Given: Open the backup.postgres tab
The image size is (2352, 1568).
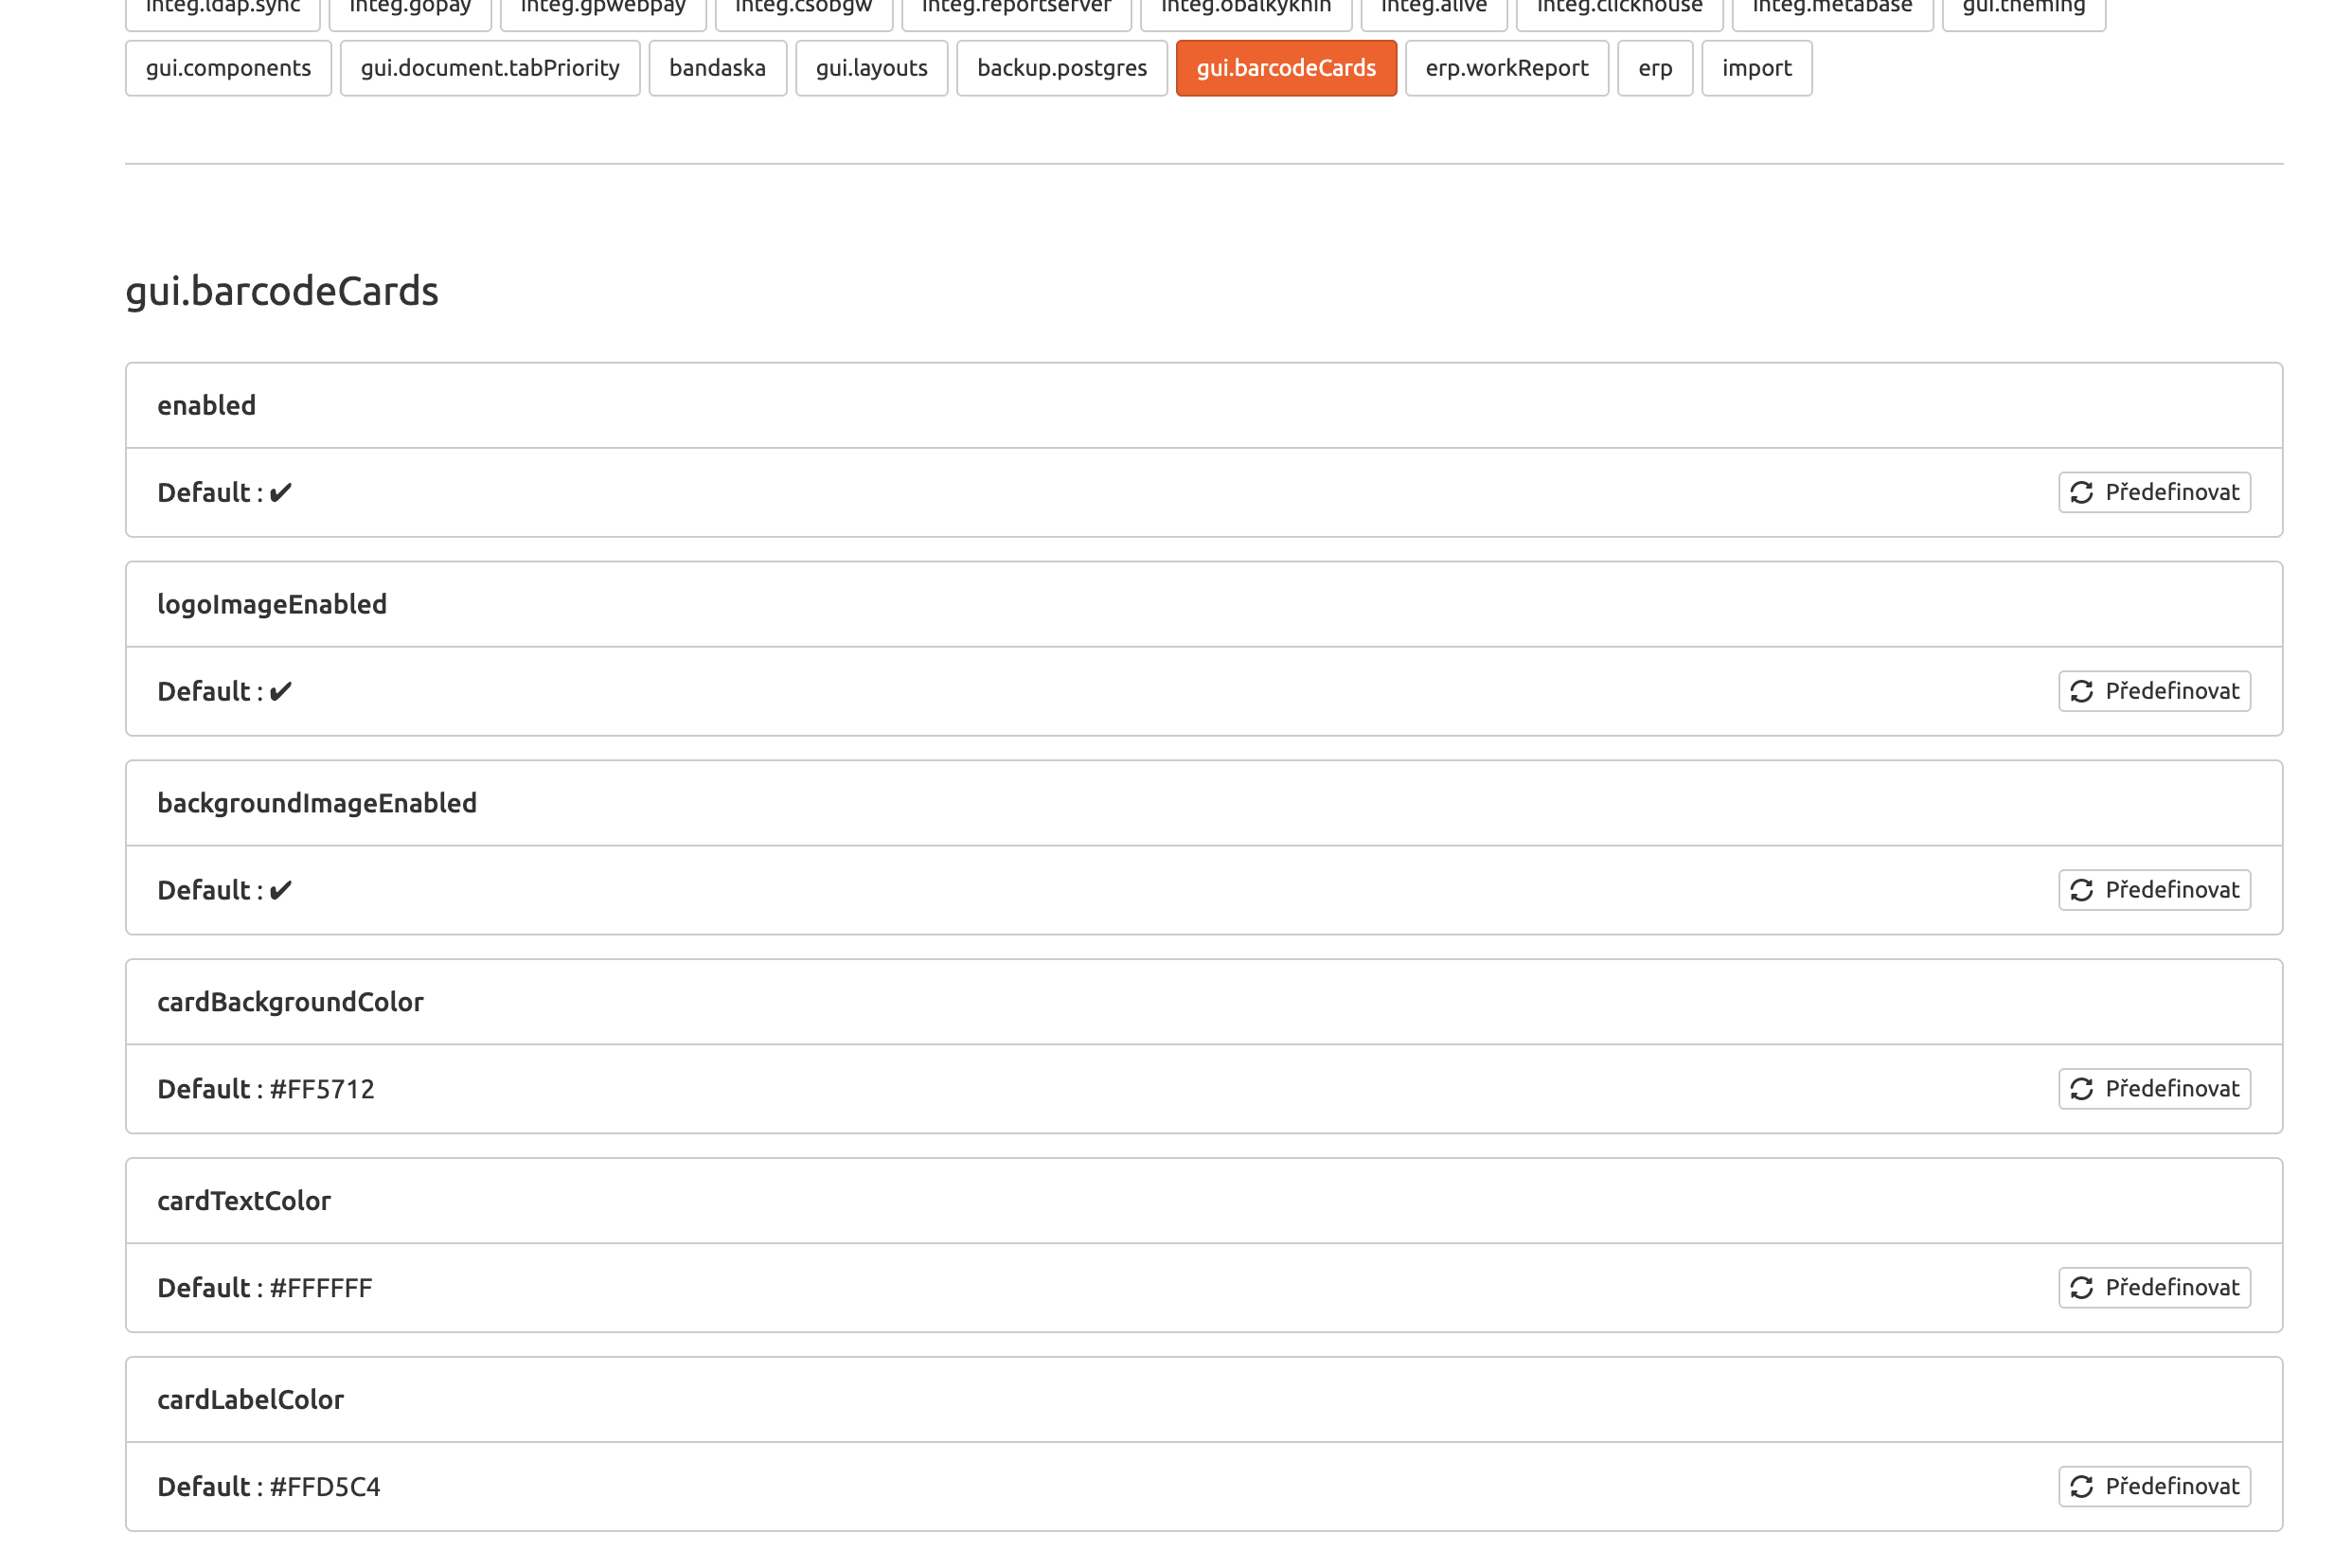Looking at the screenshot, I should [1061, 68].
